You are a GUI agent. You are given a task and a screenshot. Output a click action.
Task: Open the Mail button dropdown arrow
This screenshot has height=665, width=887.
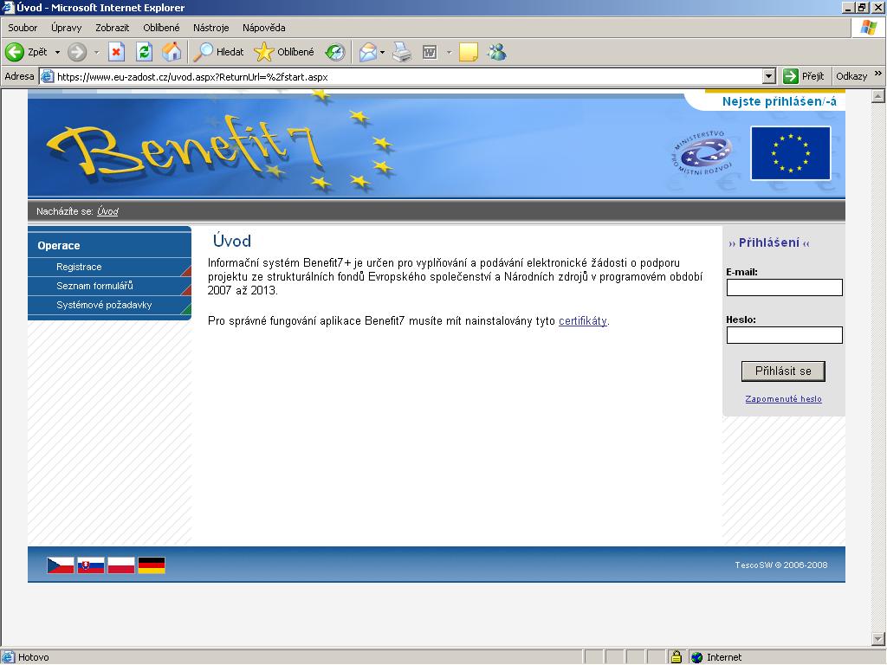pyautogui.click(x=382, y=52)
